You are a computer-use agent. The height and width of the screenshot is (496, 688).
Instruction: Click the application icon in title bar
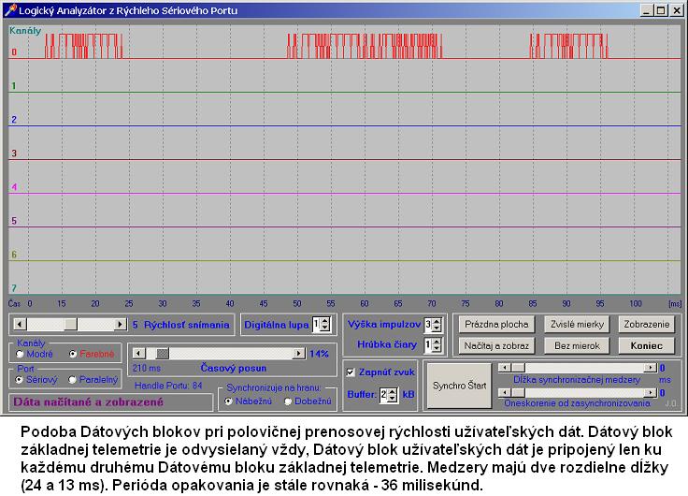[9, 10]
